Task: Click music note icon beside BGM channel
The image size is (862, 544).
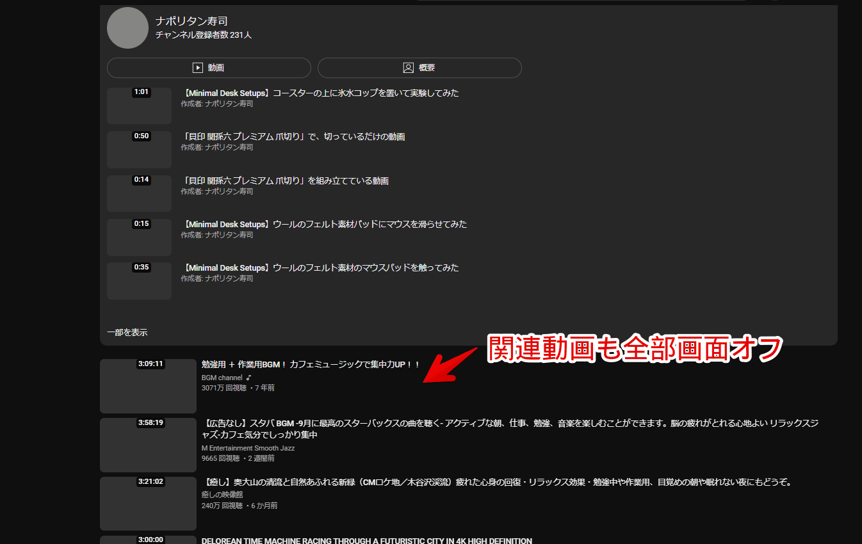Action: (248, 378)
